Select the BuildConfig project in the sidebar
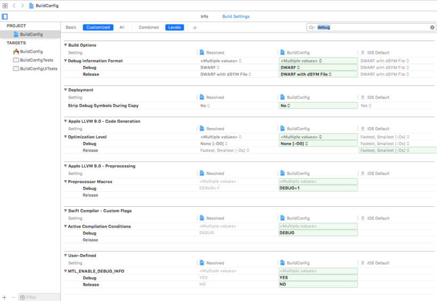This screenshot has height=301, width=437. click(30, 34)
